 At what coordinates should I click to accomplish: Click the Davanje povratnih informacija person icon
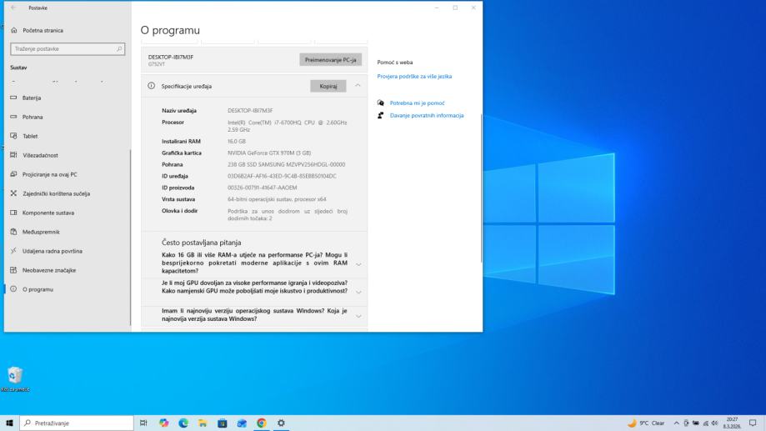point(381,115)
